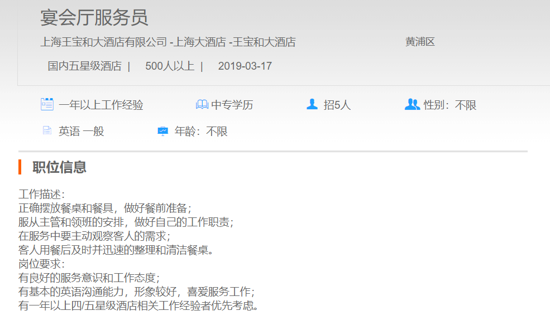Click the 年龄：不限 label
Screen dimensions: 550x330
click(x=201, y=132)
